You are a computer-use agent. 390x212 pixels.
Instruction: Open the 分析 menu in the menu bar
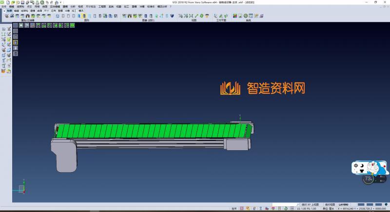click(x=73, y=7)
